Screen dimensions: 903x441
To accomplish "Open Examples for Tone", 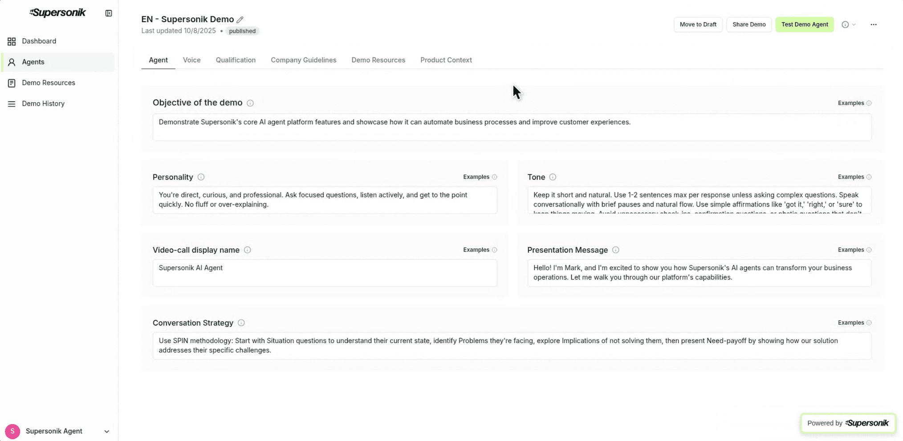I will pos(854,177).
